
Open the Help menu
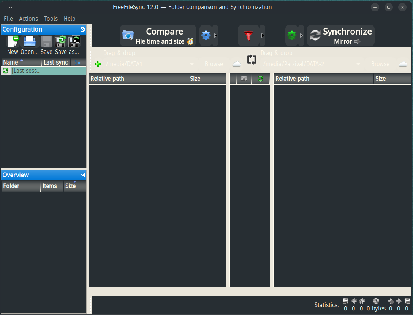point(70,19)
